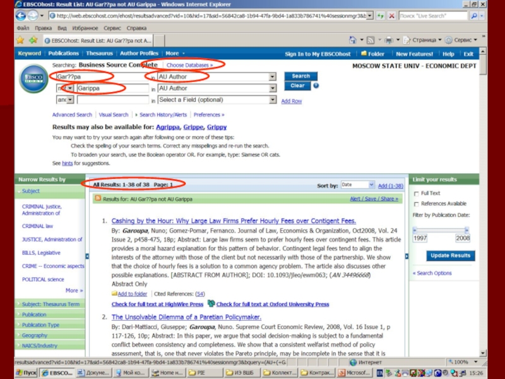The height and width of the screenshot is (379, 505).
Task: Open the Thesaurus tab
Action: click(x=100, y=54)
